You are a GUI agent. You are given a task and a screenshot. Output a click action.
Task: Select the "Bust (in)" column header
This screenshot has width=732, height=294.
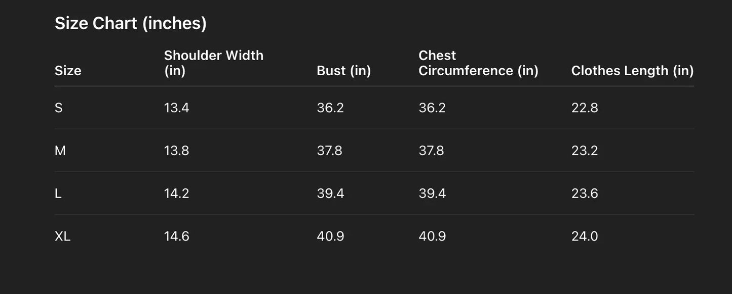343,71
